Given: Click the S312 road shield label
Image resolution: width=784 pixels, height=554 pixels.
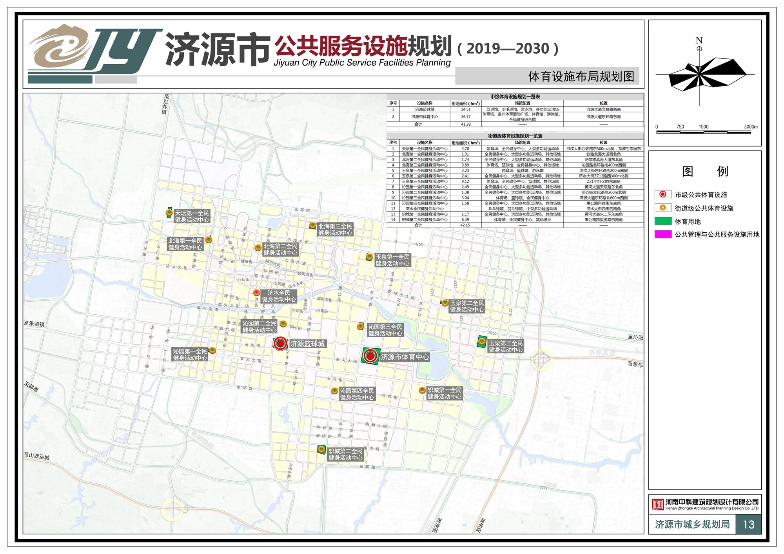Looking at the screenshot, I should [x=599, y=331].
